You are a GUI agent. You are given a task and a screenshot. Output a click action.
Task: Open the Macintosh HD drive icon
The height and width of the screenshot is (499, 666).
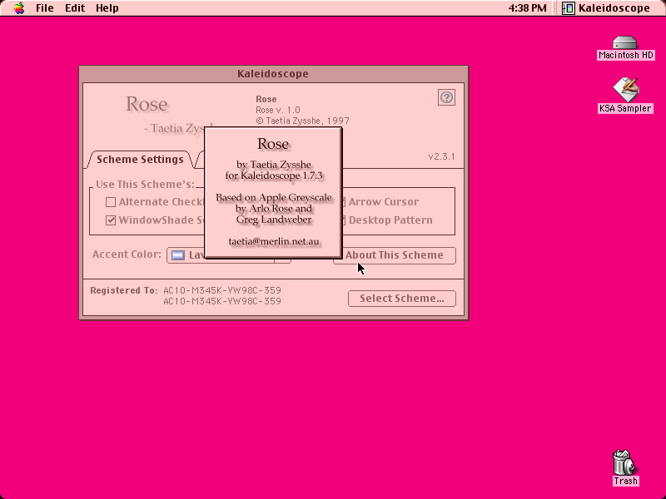[x=625, y=43]
